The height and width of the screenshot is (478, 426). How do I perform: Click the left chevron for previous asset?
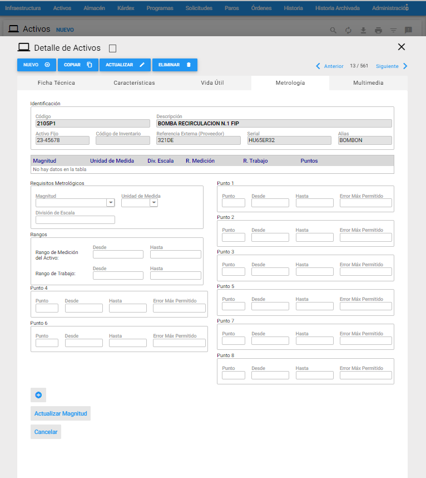318,66
